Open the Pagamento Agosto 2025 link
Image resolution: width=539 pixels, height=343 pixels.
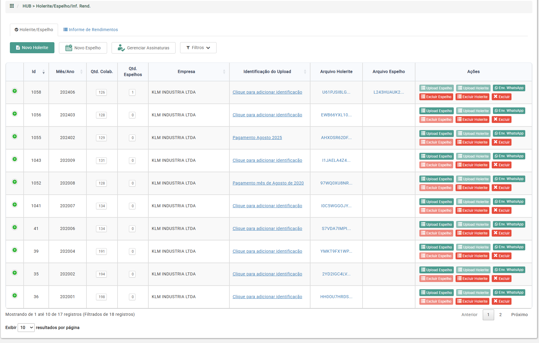point(257,138)
